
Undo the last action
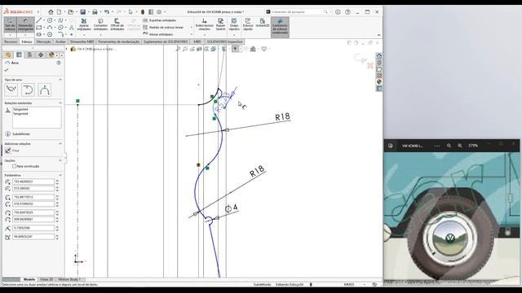[x=107, y=12]
